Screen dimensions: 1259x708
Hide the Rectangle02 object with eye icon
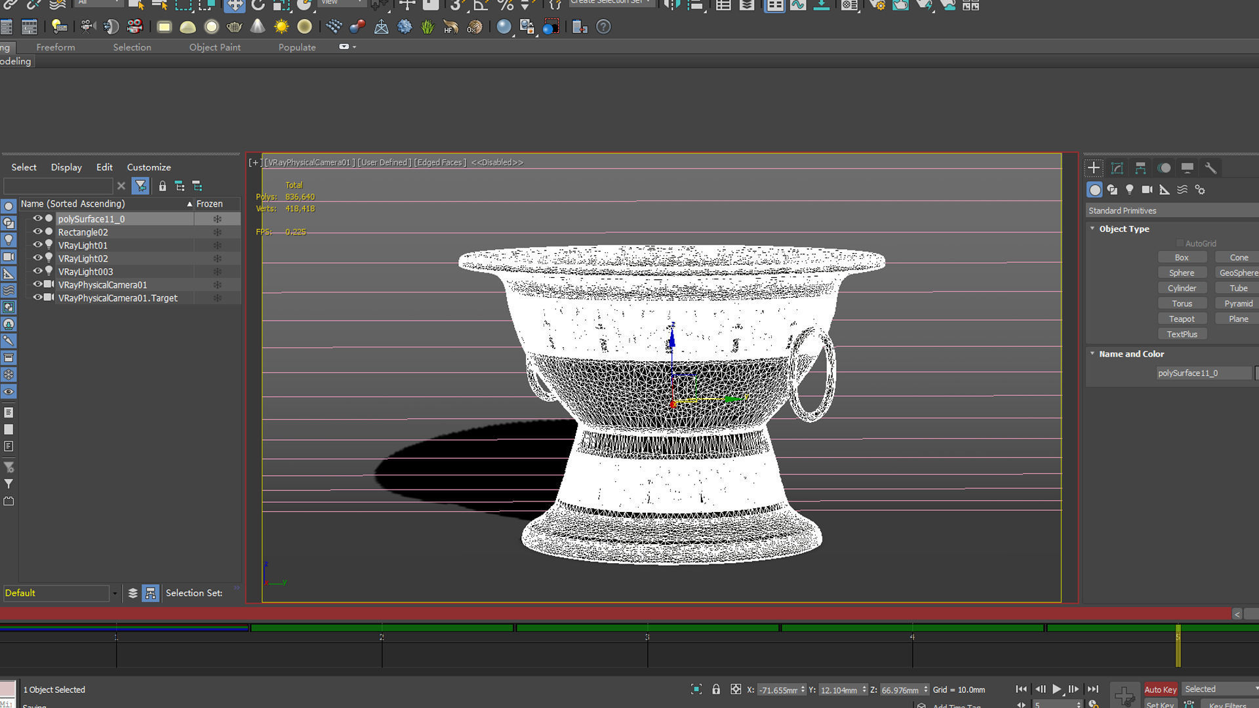(x=37, y=231)
